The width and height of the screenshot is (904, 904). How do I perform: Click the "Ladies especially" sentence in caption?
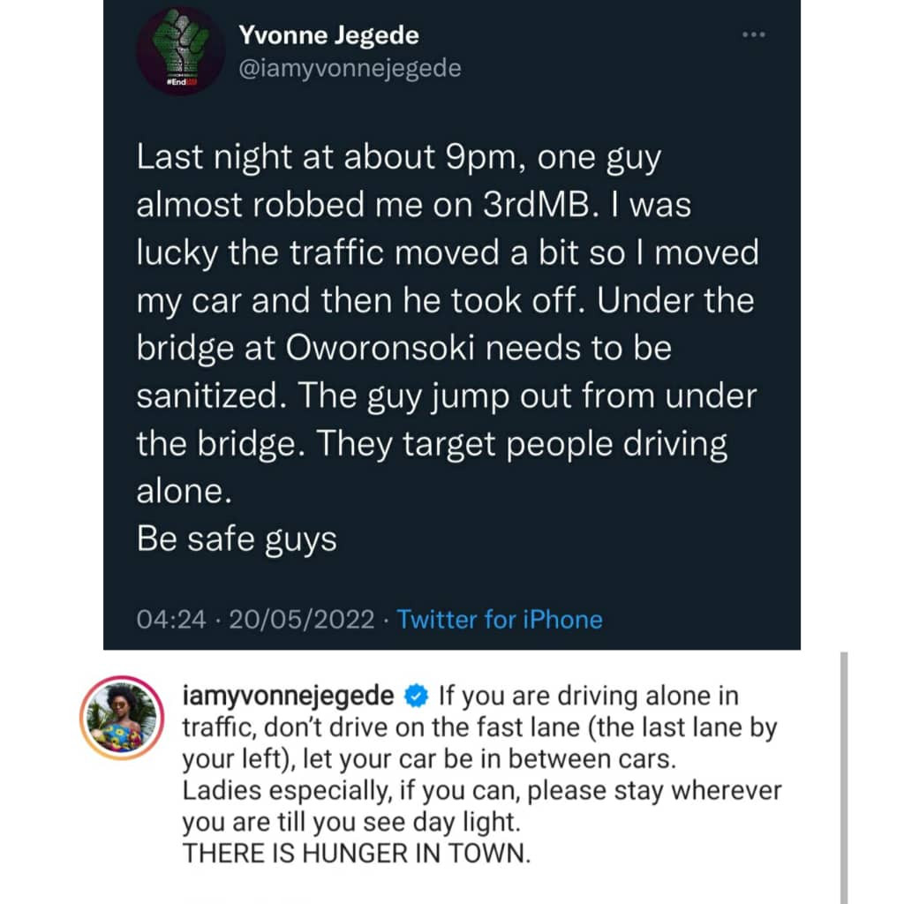point(482,790)
